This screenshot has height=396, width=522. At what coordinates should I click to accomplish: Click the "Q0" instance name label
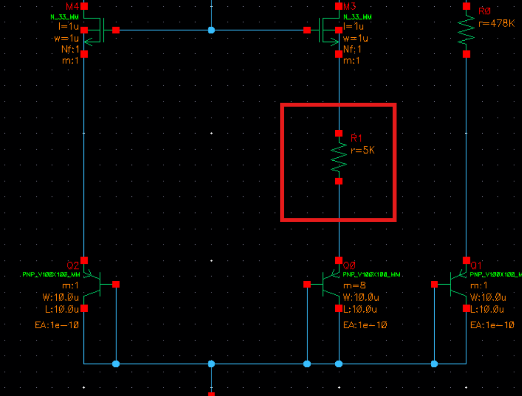(x=349, y=265)
